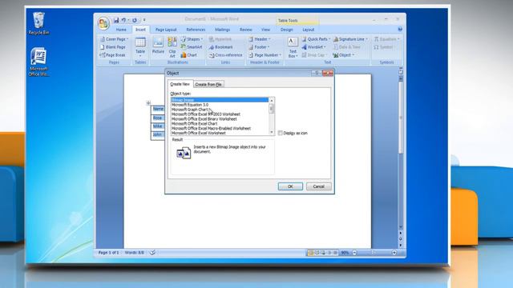Open the Table insert menu
The image size is (513, 288).
click(140, 46)
